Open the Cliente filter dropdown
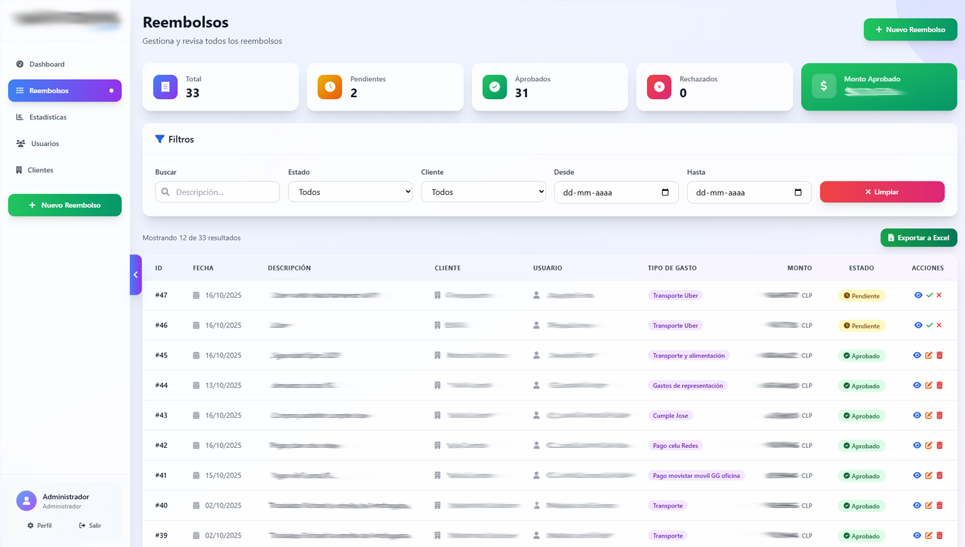965x547 pixels. click(x=483, y=192)
